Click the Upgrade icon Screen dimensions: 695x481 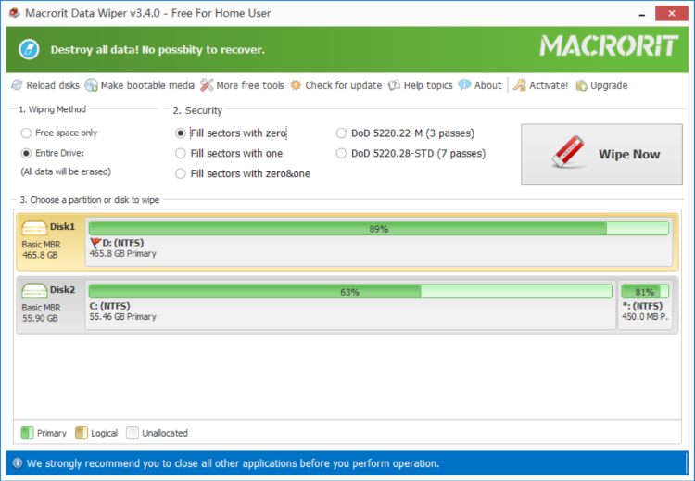[x=581, y=85]
